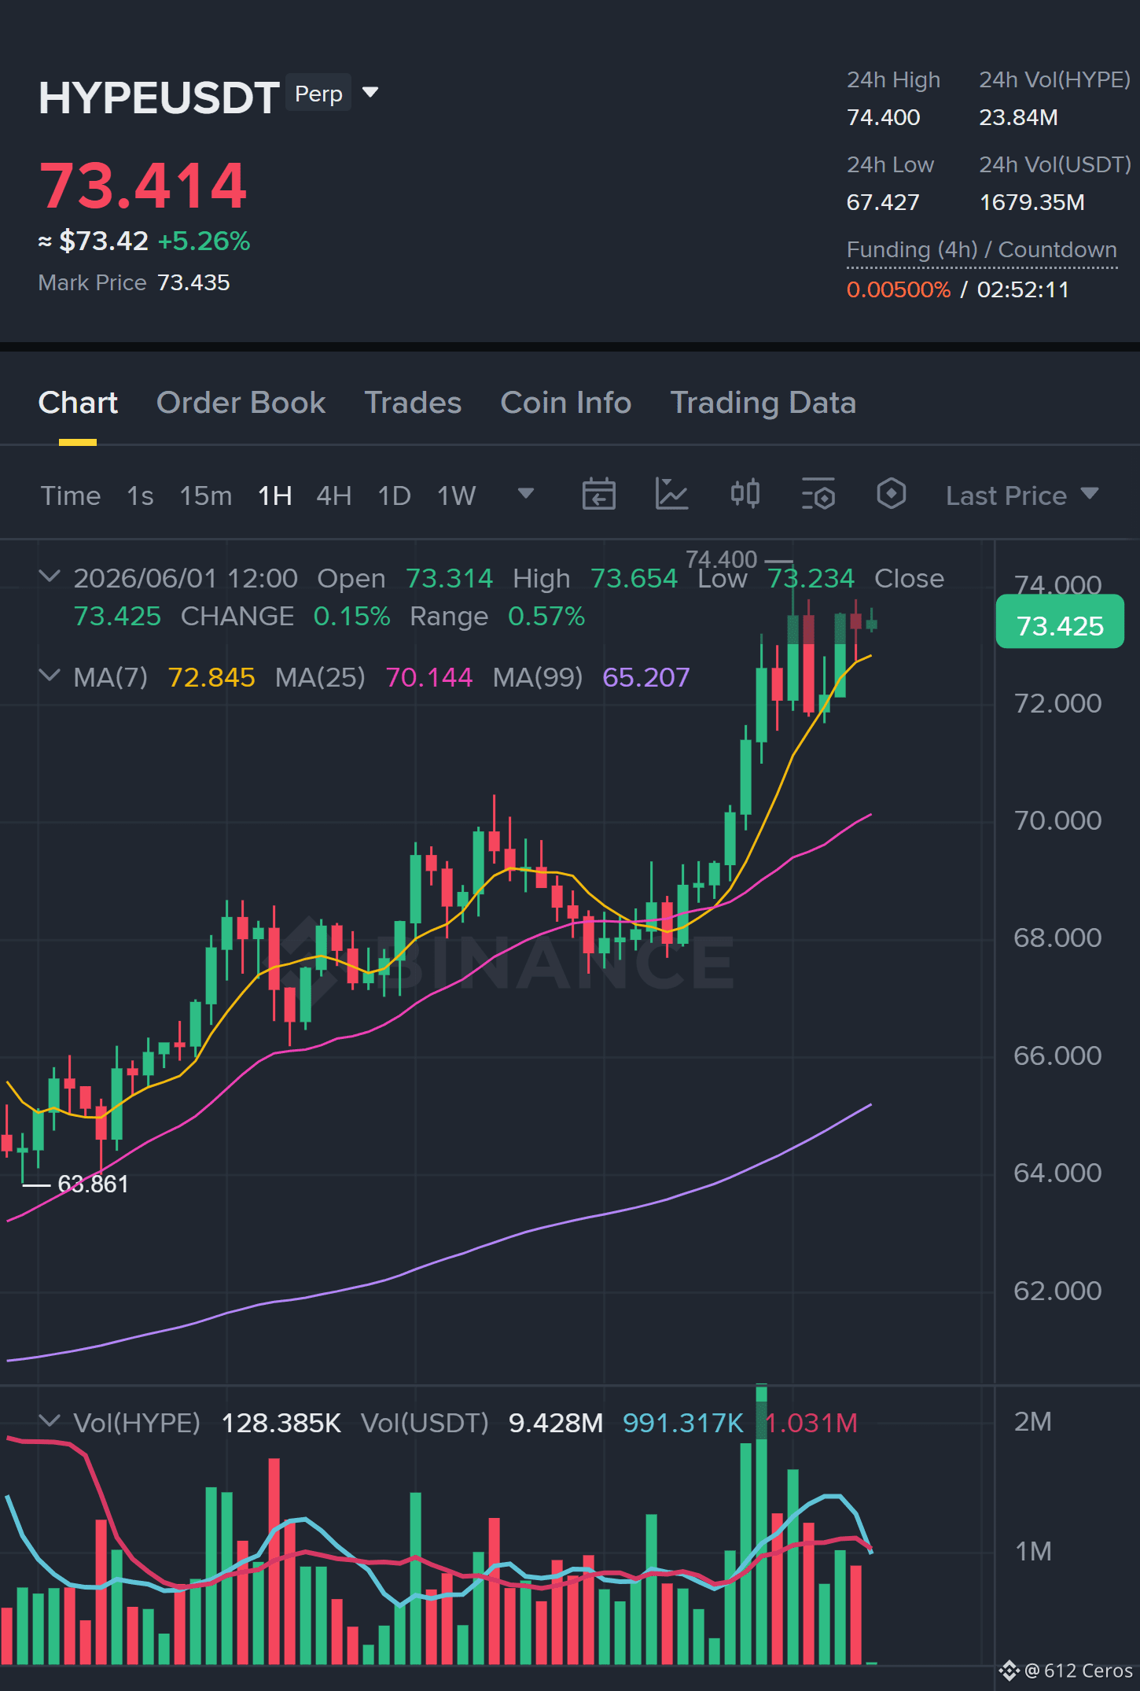Expand more timeframe intervals arrow
This screenshot has width=1140, height=1691.
[526, 494]
